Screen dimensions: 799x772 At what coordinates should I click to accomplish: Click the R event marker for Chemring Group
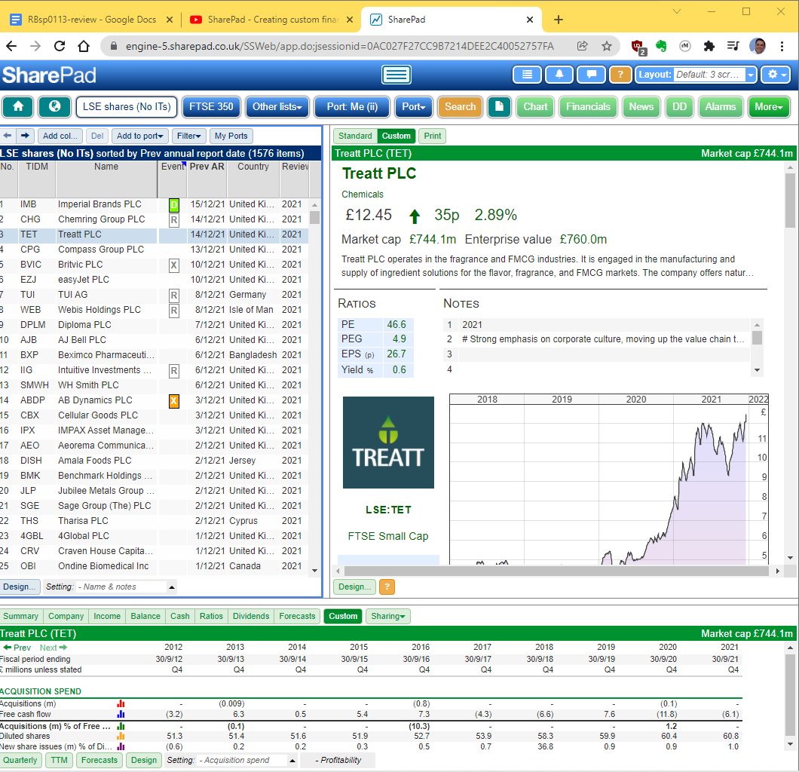coord(174,220)
